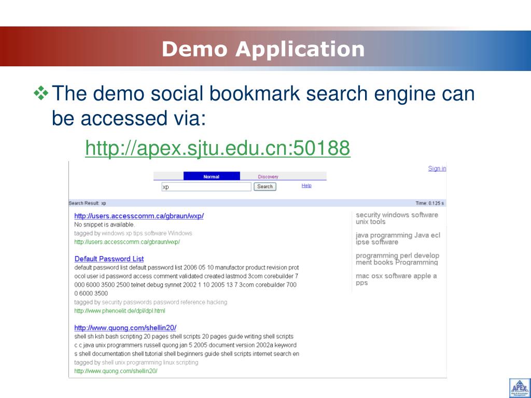Click the diamond bullet icon before 'The demo'
531x398 pixels.
point(41,93)
